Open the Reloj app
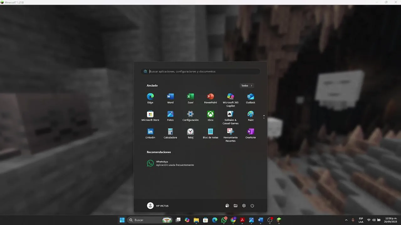This screenshot has width=401, height=225. (x=190, y=133)
